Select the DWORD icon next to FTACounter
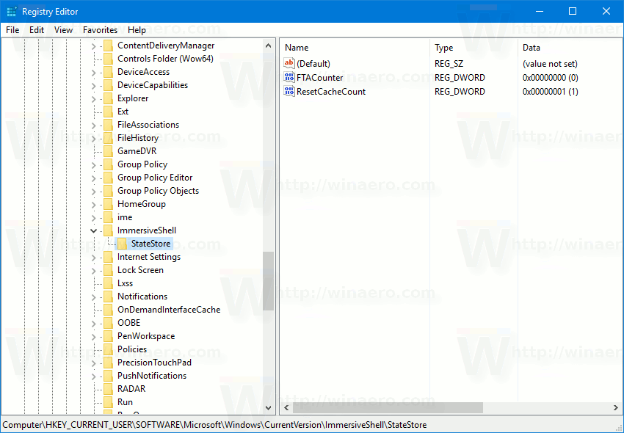The image size is (624, 433). pos(289,77)
